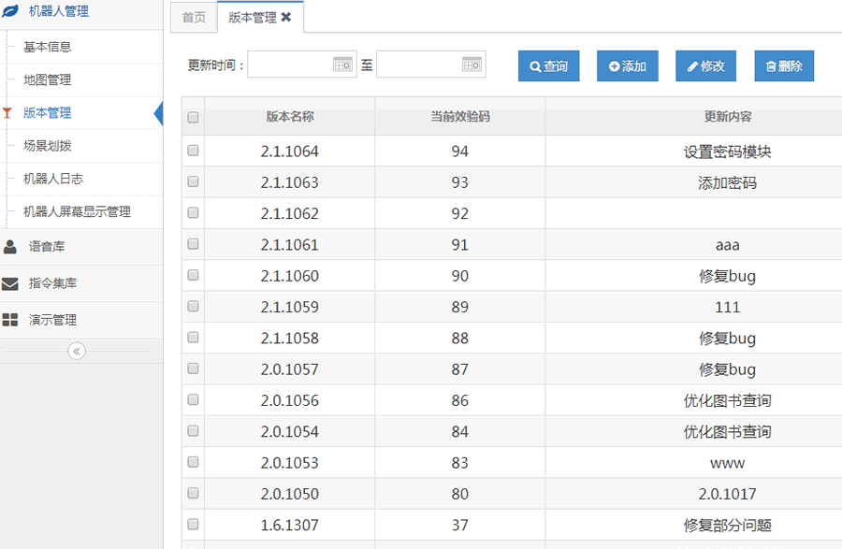Click the envelope icon beside 指令集库
Viewport: 842px width, 549px height.
click(10, 283)
